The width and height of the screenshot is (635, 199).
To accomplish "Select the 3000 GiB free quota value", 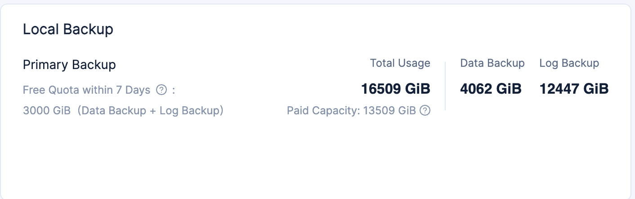I will 47,110.
